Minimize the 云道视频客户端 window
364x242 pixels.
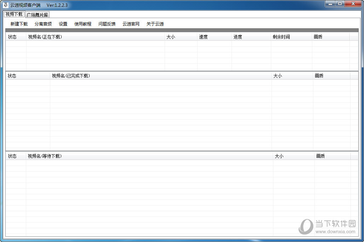(x=330, y=4)
